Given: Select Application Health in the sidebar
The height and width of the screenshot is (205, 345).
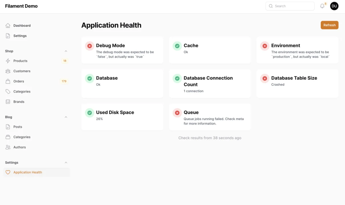Looking at the screenshot, I should coord(28,172).
